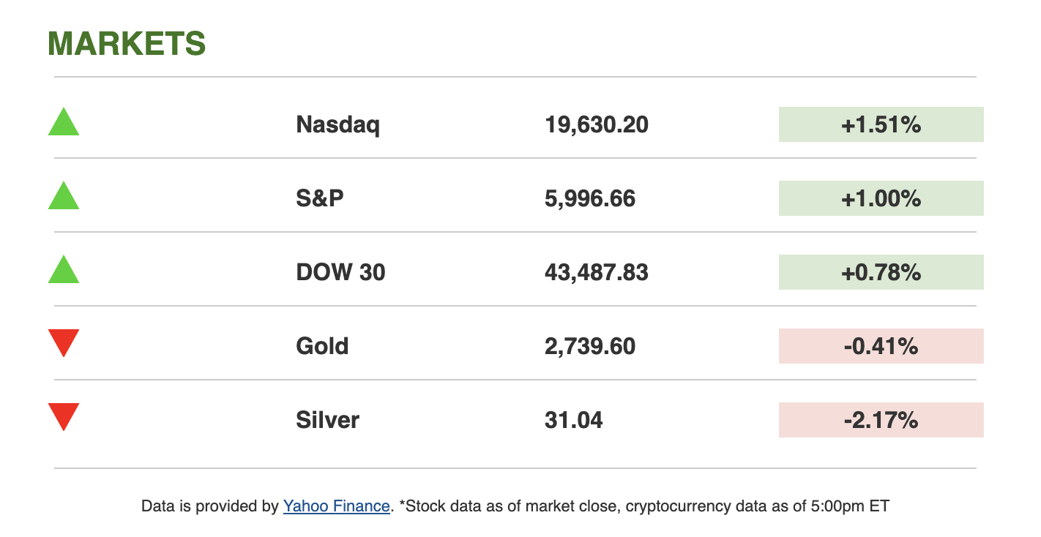
Task: Click the S&P +1.00% change badge
Action: tap(881, 198)
